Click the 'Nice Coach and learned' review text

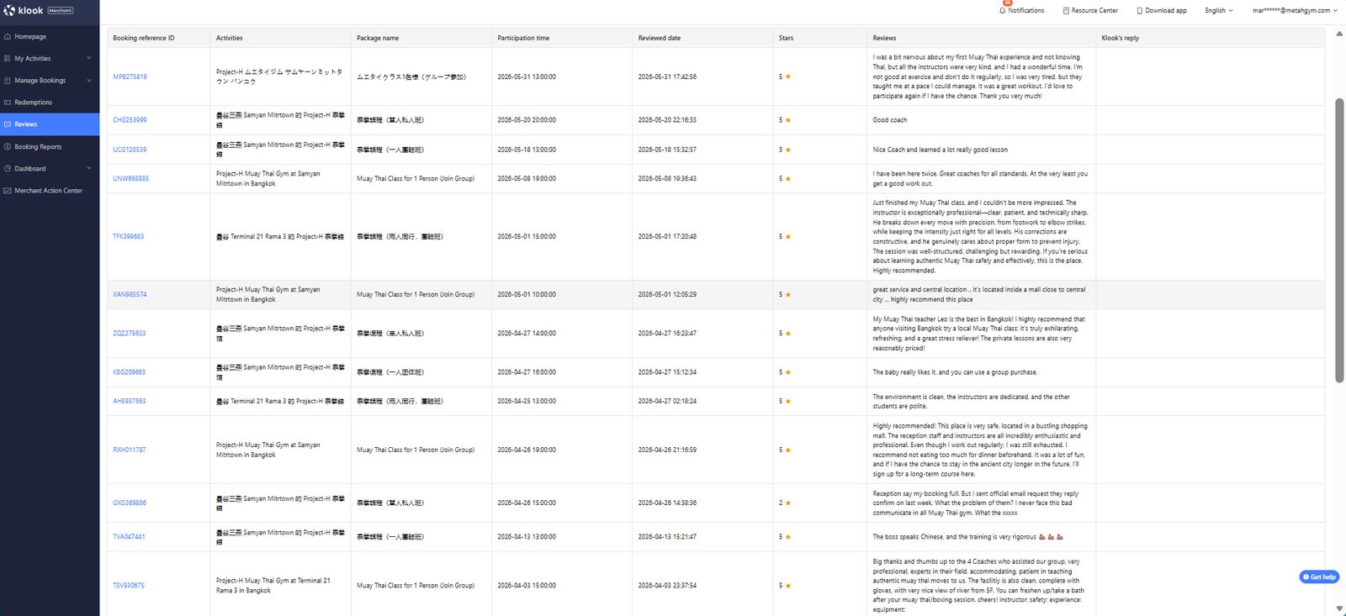941,150
